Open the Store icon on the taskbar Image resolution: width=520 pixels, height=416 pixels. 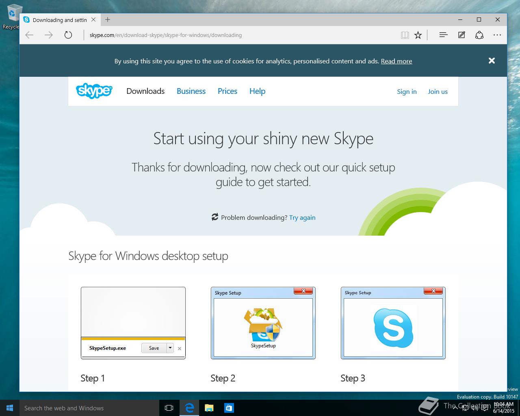tap(229, 408)
